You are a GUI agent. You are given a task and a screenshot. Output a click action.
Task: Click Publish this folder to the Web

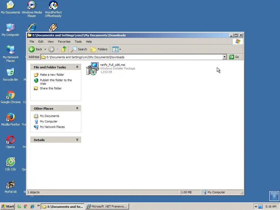(x=56, y=82)
